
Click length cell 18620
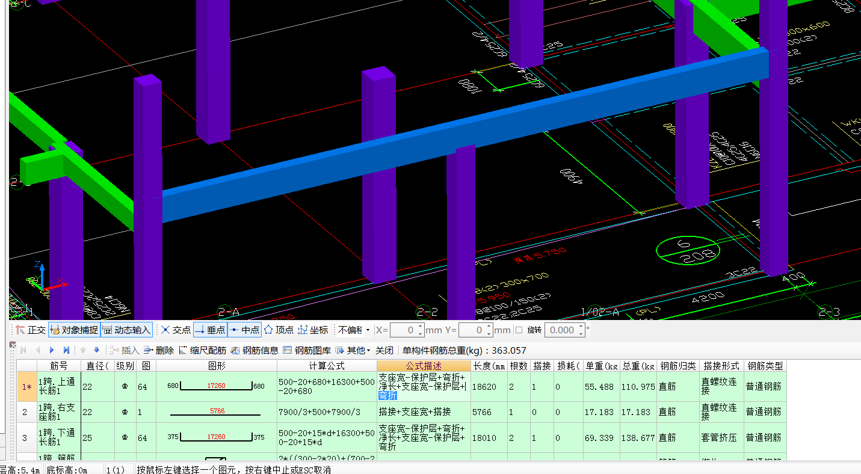(x=489, y=387)
